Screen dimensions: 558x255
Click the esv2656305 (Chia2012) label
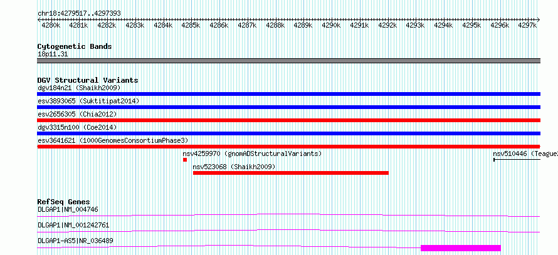tap(77, 114)
